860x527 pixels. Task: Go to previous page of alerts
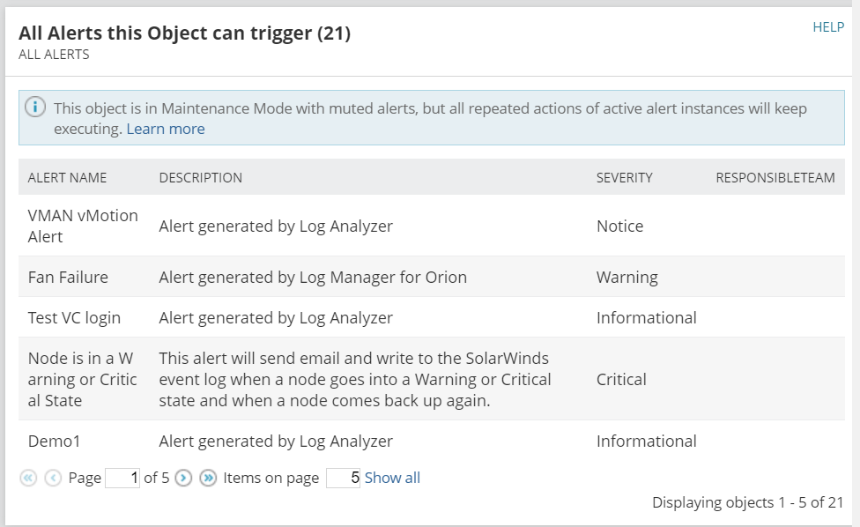click(53, 478)
